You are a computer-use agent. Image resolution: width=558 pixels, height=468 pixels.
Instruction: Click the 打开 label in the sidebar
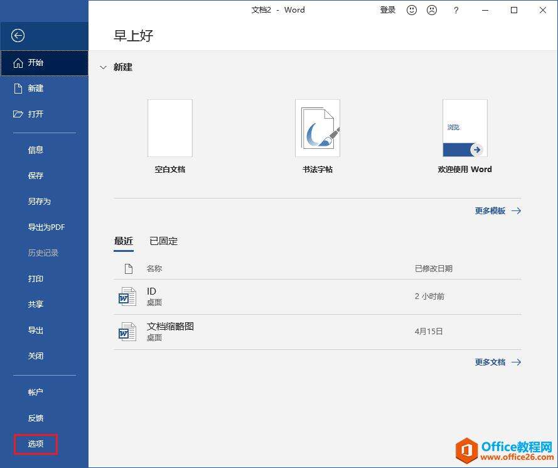(36, 114)
